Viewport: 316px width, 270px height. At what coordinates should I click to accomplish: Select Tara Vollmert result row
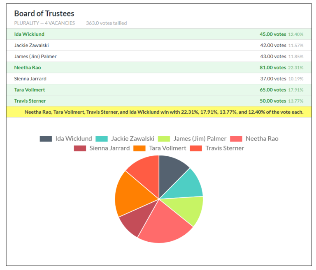pos(158,89)
